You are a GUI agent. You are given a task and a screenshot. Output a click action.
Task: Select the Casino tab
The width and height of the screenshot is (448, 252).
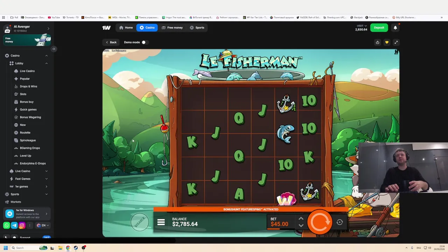(x=147, y=28)
